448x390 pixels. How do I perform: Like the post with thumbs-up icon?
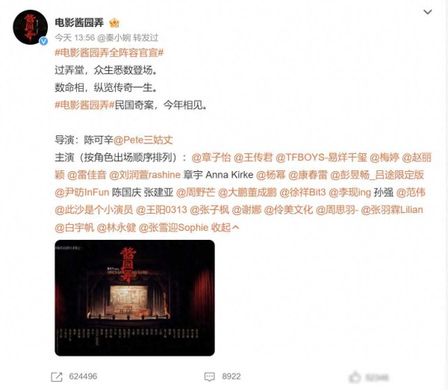355,377
